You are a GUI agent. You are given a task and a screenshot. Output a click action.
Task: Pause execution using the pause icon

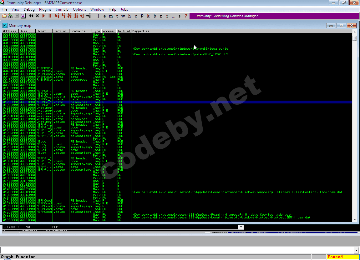click(50, 16)
